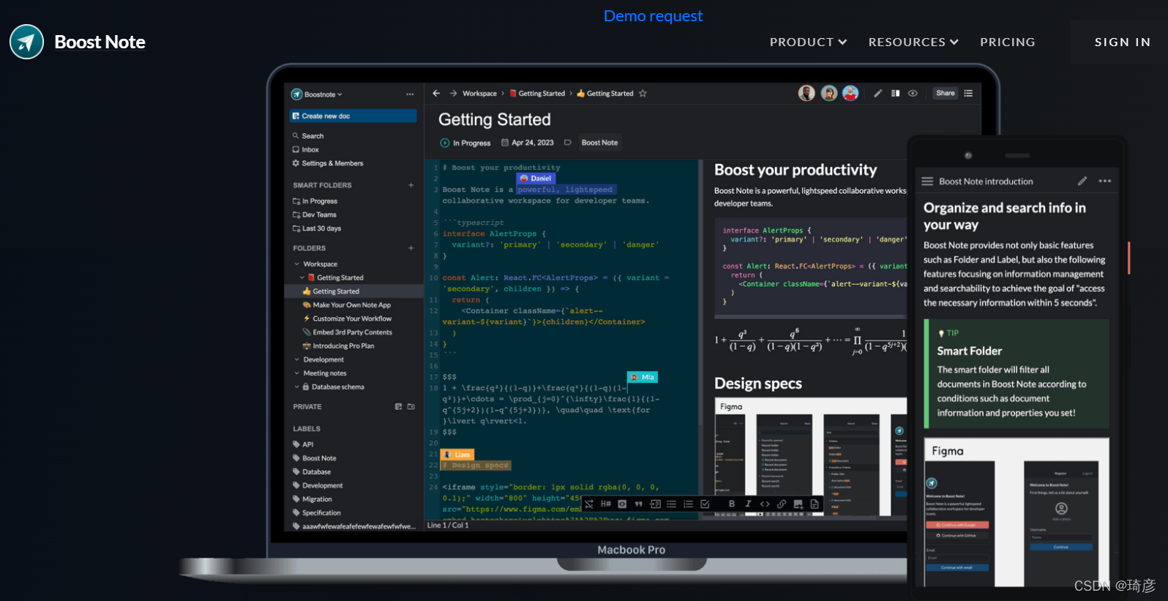This screenshot has height=601, width=1168.
Task: Open the Last 30 days smart folder
Action: [x=317, y=228]
